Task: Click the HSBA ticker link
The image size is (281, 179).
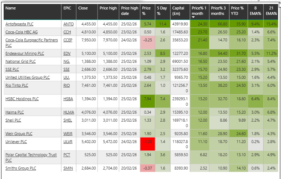Action: [68, 99]
